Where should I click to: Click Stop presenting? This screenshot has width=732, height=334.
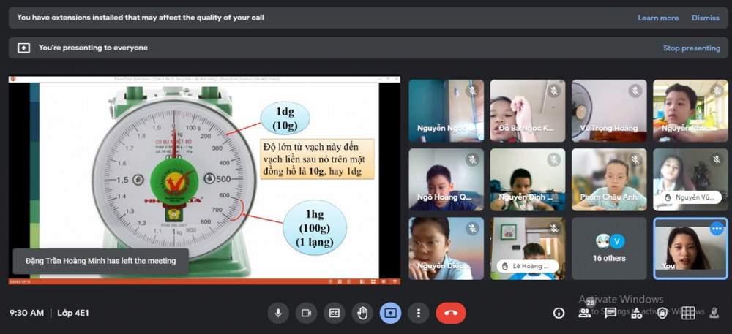click(691, 48)
